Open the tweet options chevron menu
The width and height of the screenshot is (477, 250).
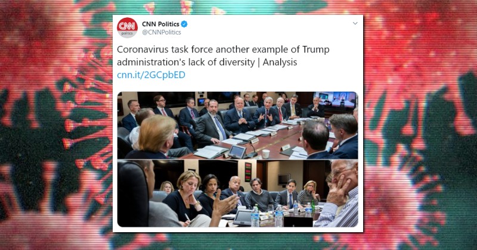point(355,23)
